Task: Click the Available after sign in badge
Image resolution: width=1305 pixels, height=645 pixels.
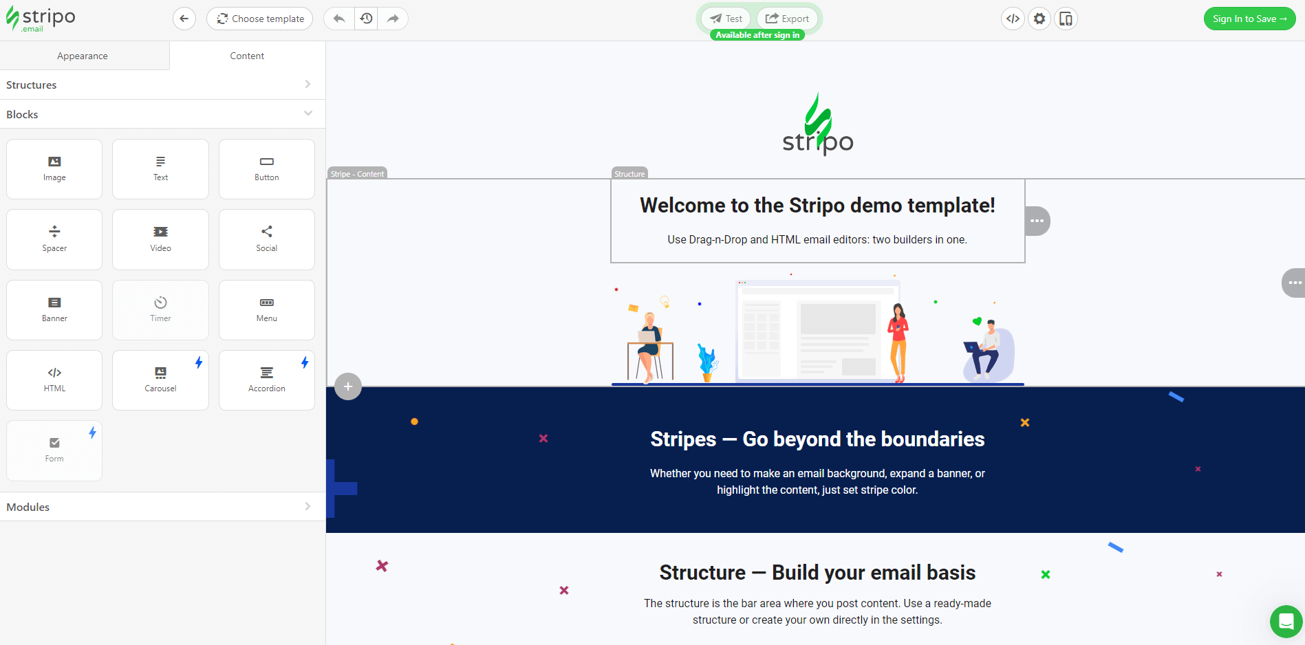Action: pos(757,35)
